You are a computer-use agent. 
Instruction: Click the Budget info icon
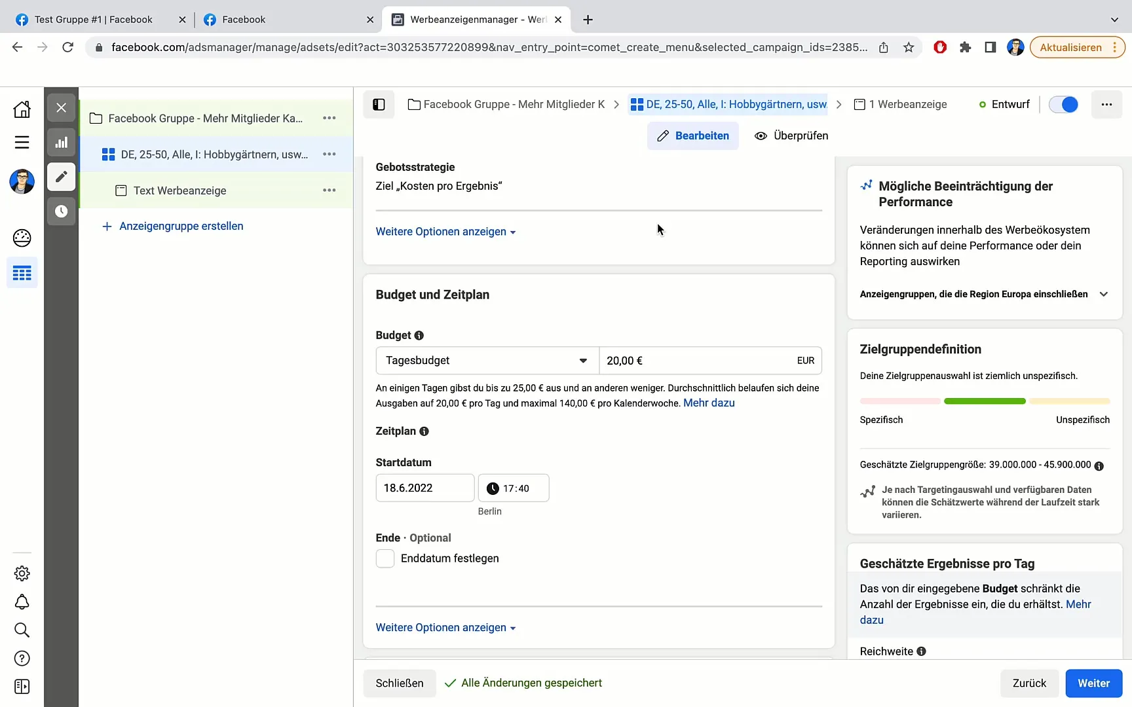click(419, 335)
